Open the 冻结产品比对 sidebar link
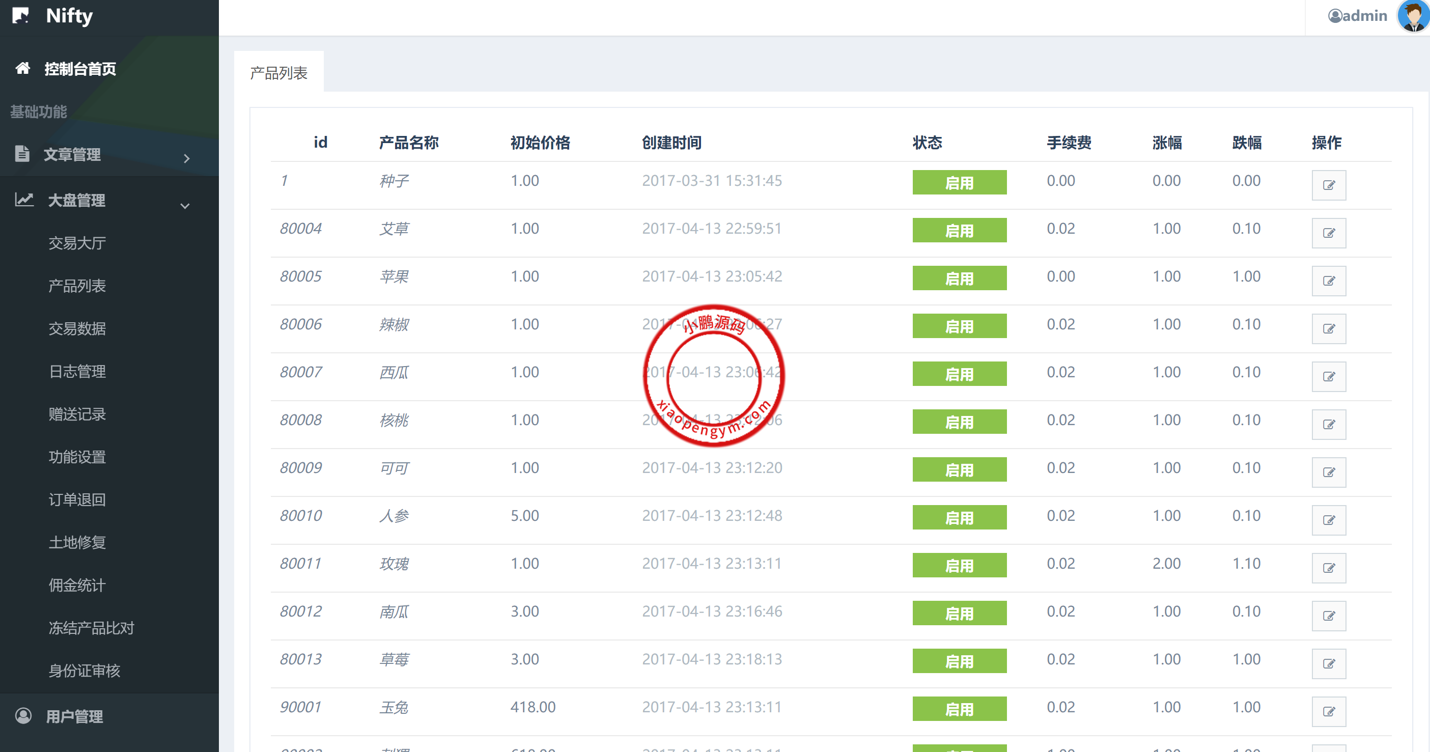Image resolution: width=1430 pixels, height=752 pixels. pos(92,628)
